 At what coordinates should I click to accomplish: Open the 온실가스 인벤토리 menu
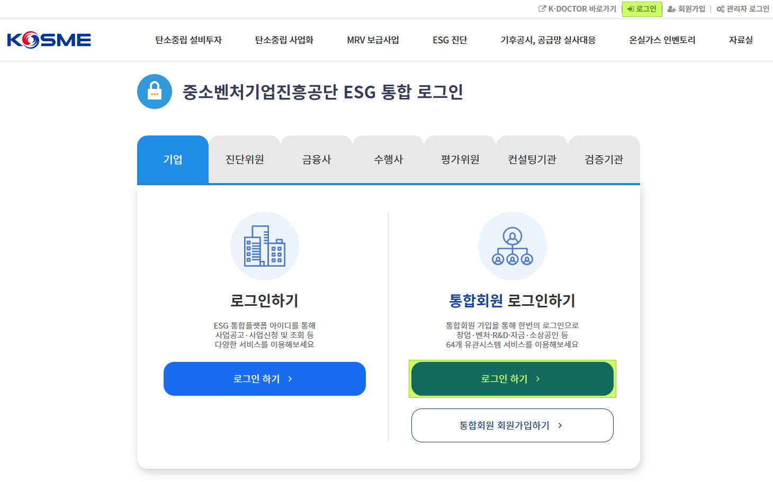(x=662, y=40)
